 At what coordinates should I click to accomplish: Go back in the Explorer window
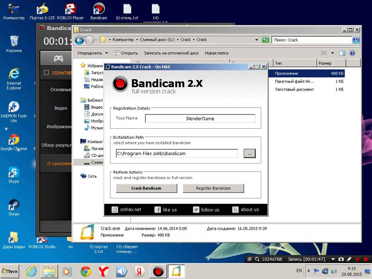click(79, 40)
